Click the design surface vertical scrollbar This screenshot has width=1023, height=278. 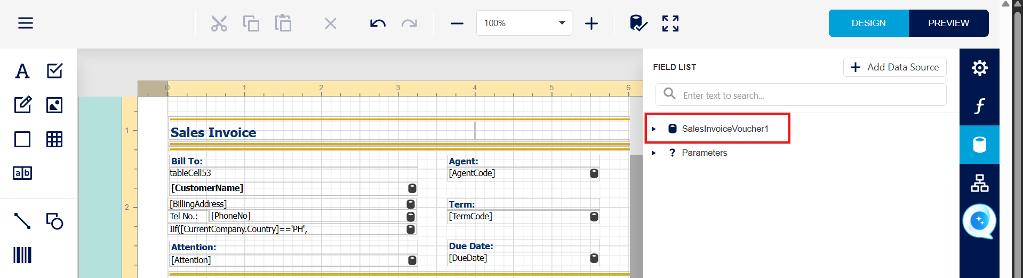636,216
